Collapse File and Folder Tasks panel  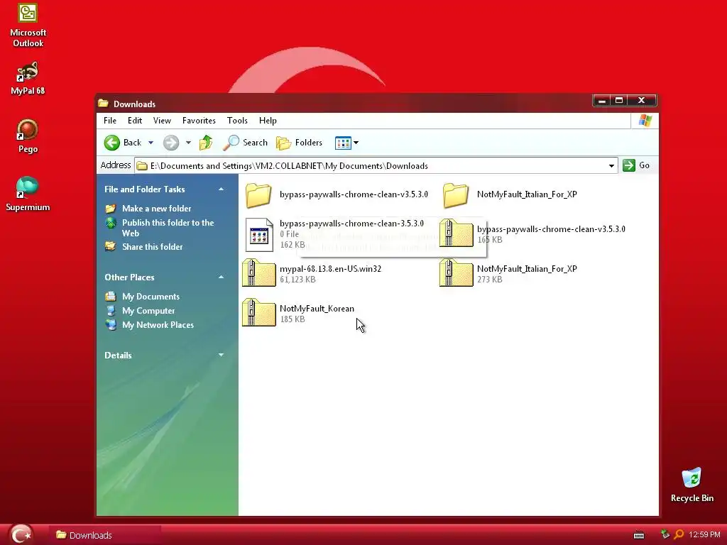tap(222, 189)
